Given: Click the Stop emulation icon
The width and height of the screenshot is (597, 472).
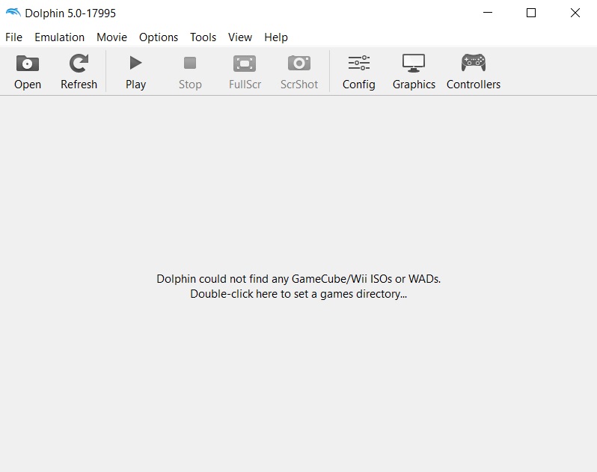Looking at the screenshot, I should [190, 64].
